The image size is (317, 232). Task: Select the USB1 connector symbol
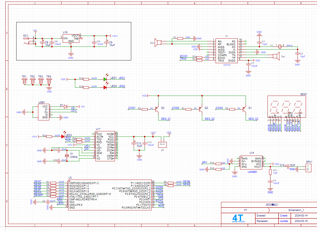tap(44, 112)
